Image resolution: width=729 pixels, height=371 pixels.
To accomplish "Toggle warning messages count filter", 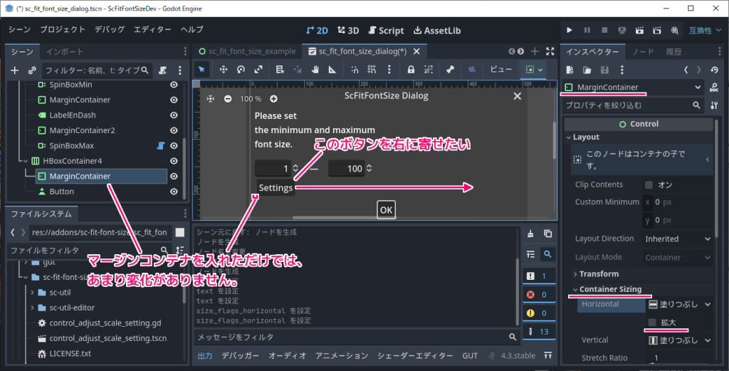I will [x=538, y=313].
